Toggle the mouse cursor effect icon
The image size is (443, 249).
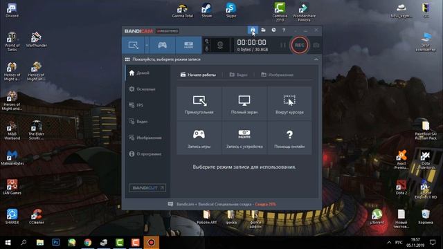[207, 41]
